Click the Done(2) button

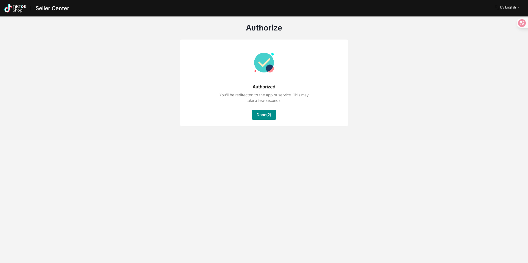point(264,115)
